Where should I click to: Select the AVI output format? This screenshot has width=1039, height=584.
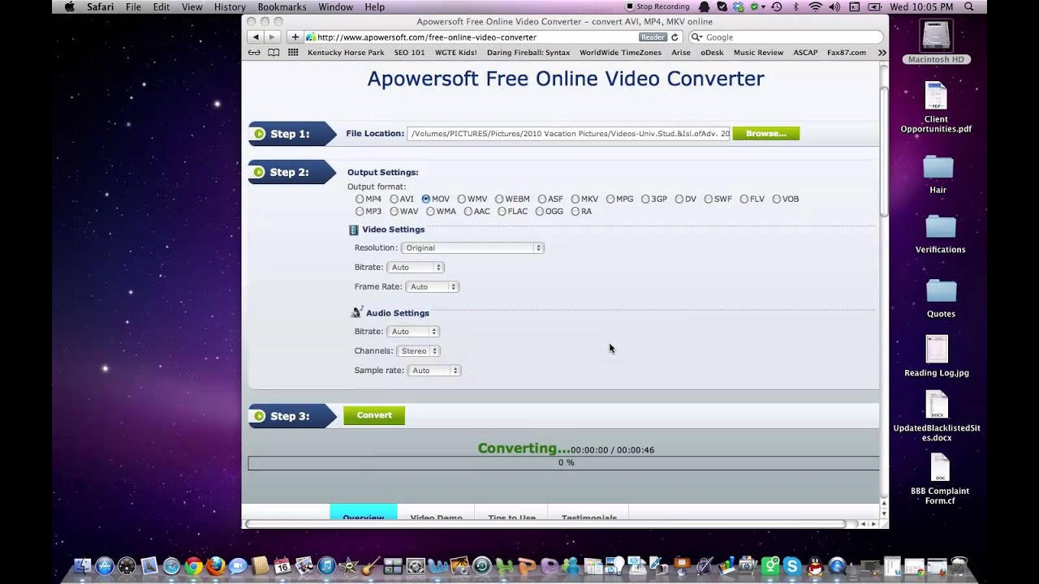tap(394, 199)
